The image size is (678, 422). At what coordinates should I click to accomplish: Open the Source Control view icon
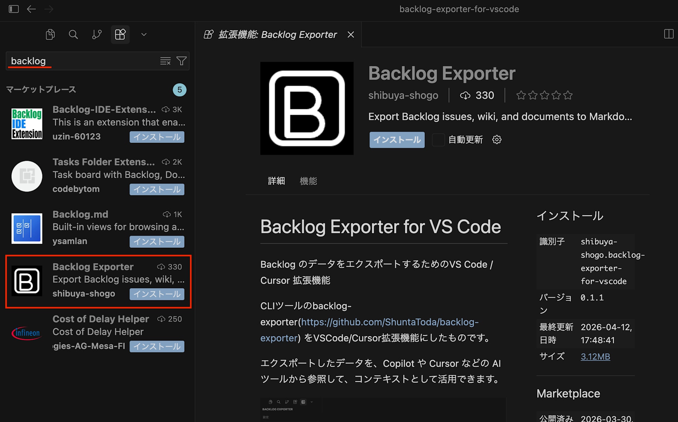[x=97, y=34]
